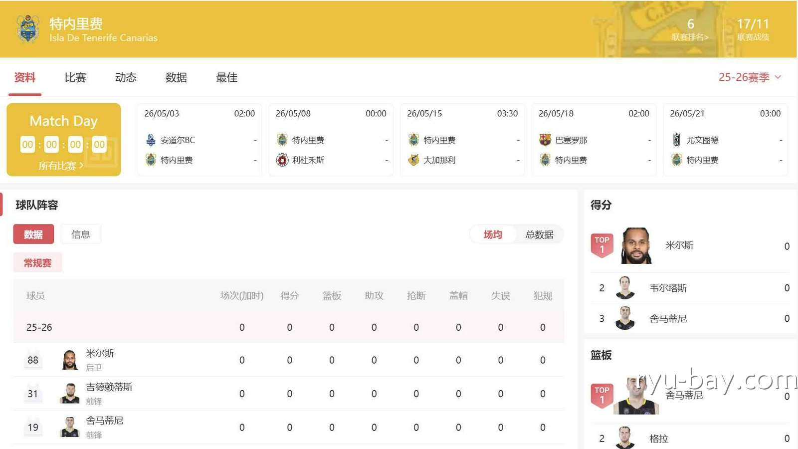Viewport: 798px width, 449px height.
Task: Click the 17/11 联赛战绩 record
Action: 753,29
